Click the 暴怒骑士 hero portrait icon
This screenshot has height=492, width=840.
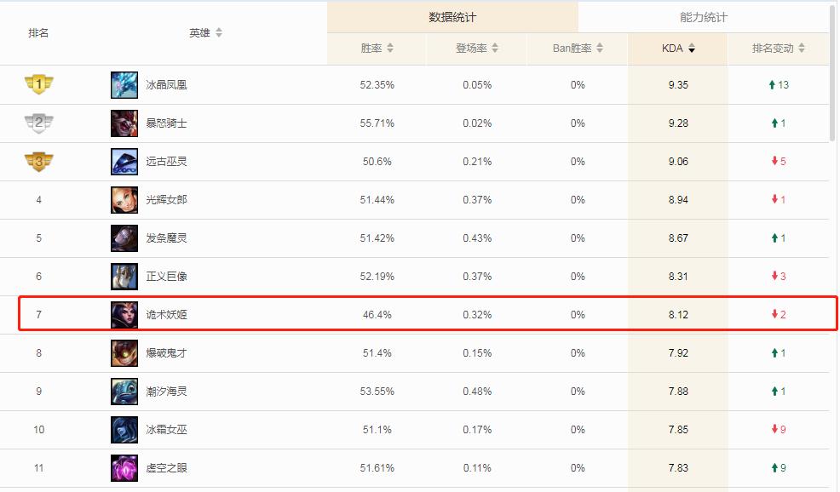(124, 123)
